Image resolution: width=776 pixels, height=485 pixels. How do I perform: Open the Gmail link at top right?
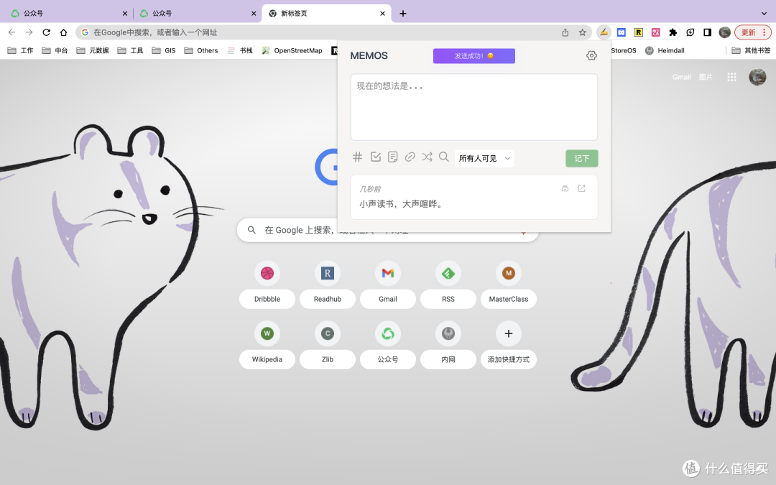point(681,77)
